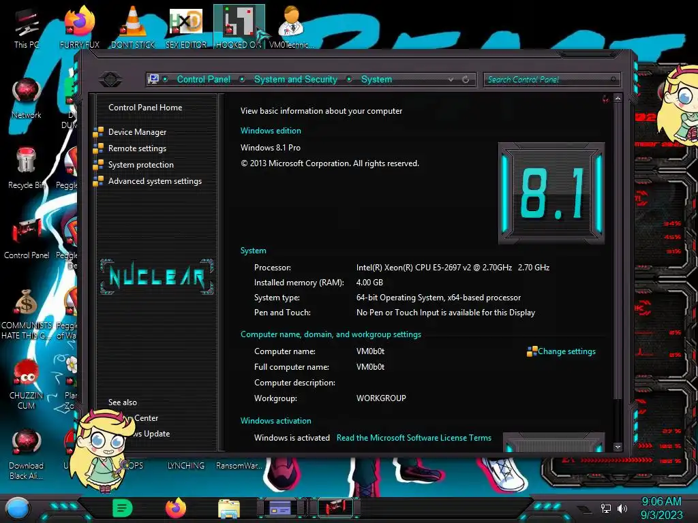Click the Xeon E5-2697 v2 processor value
The image size is (698, 523).
coord(453,267)
